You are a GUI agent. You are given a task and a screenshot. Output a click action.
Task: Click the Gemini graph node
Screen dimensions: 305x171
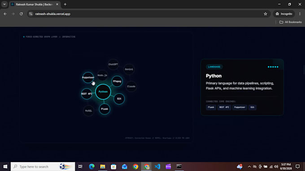click(x=129, y=69)
